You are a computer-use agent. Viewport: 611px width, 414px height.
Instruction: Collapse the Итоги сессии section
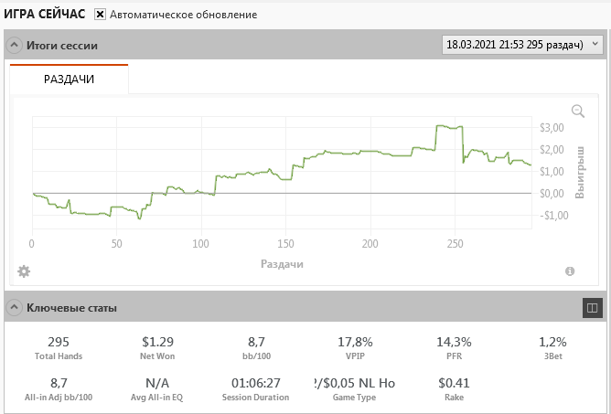click(15, 45)
